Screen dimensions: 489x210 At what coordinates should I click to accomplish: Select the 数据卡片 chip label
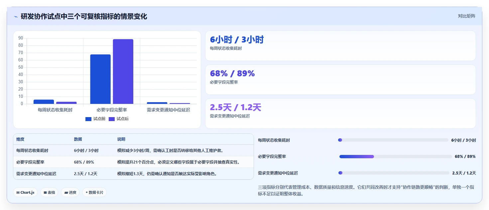tap(96, 192)
